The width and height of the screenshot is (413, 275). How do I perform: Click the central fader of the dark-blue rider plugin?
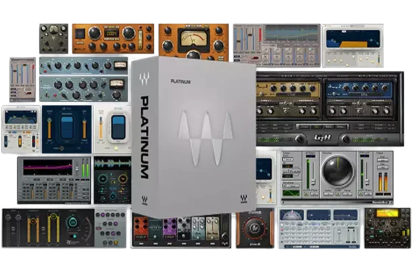67,127
